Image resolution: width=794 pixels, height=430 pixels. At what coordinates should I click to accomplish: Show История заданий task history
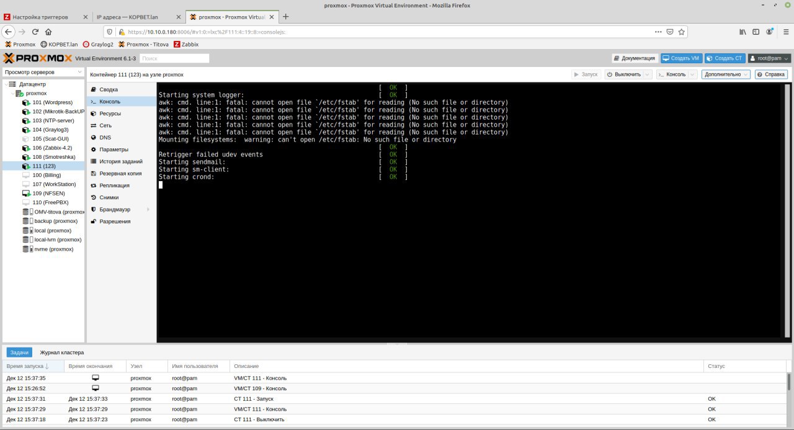(x=121, y=161)
